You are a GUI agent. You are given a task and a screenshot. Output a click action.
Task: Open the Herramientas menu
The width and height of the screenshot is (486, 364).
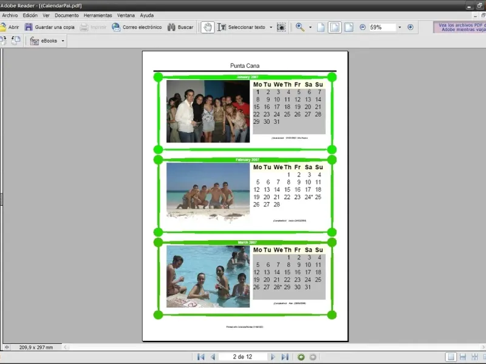click(x=98, y=15)
